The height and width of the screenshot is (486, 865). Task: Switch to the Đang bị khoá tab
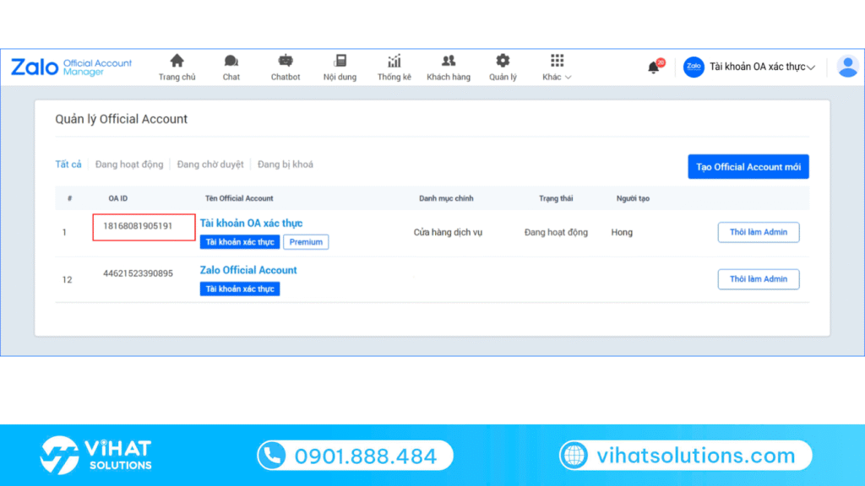coord(286,165)
